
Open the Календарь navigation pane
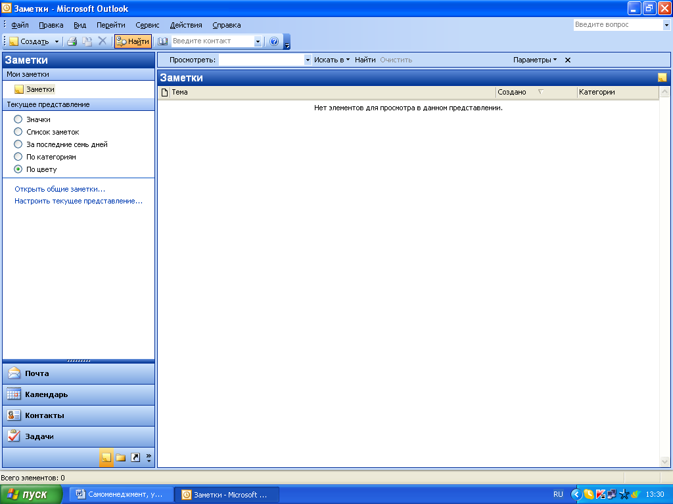point(79,394)
